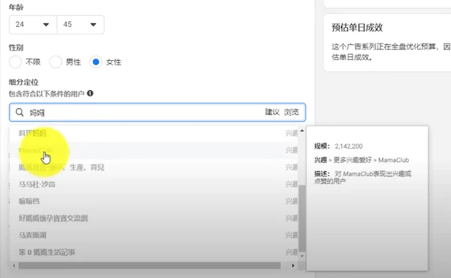Screen dimensions: 451x278
Task: Click the search magnifier icon in targeting field
Action: (20, 113)
